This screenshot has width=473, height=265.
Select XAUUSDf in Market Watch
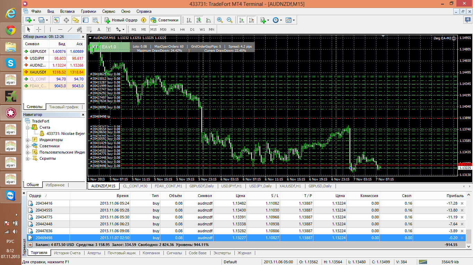pyautogui.click(x=54, y=72)
